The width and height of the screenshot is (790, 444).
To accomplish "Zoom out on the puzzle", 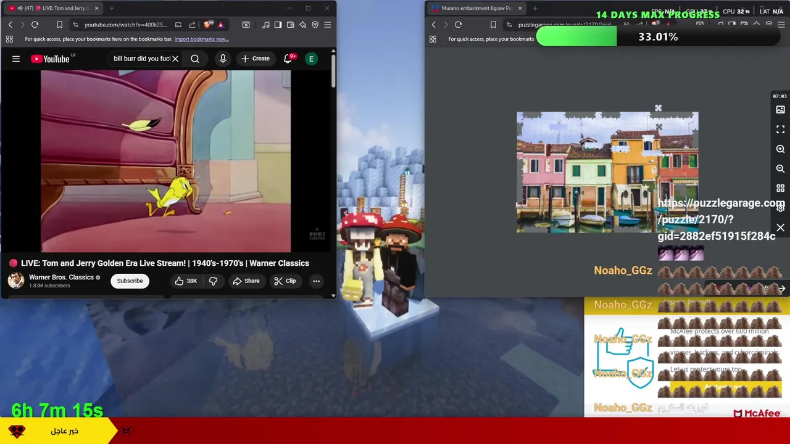I will coord(781,168).
